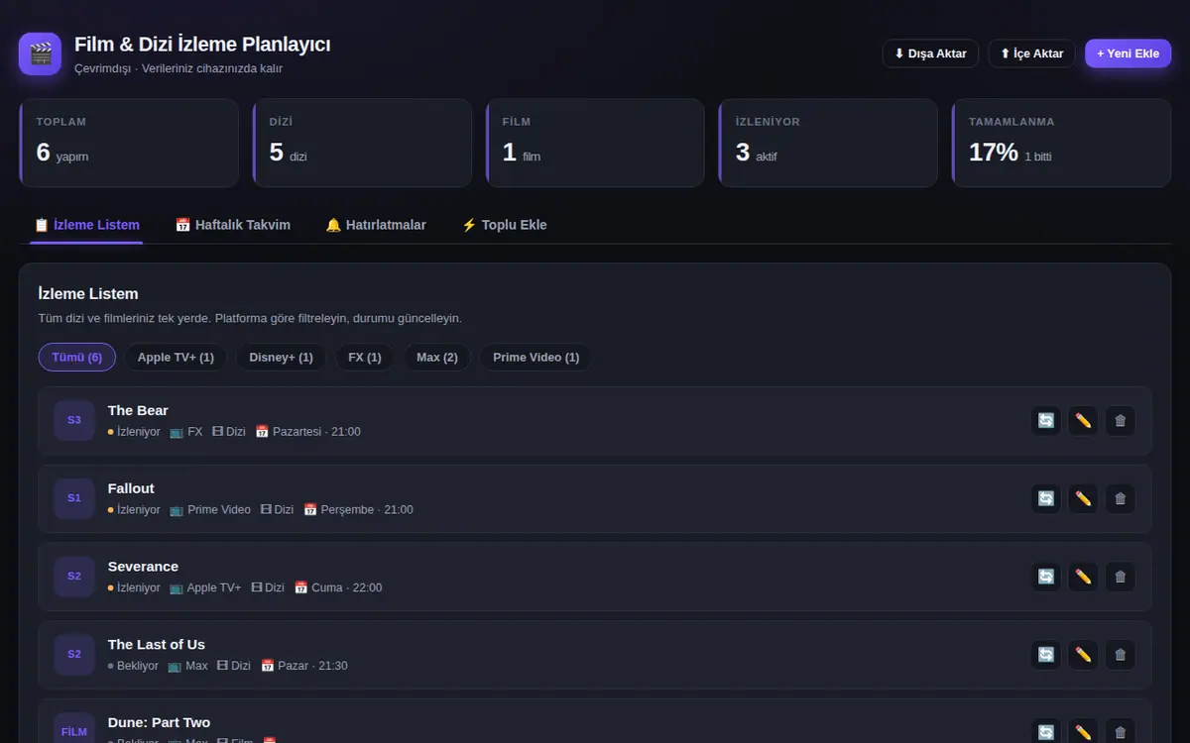
Task: Cycle status icon for Fallout
Action: pyautogui.click(x=1046, y=498)
